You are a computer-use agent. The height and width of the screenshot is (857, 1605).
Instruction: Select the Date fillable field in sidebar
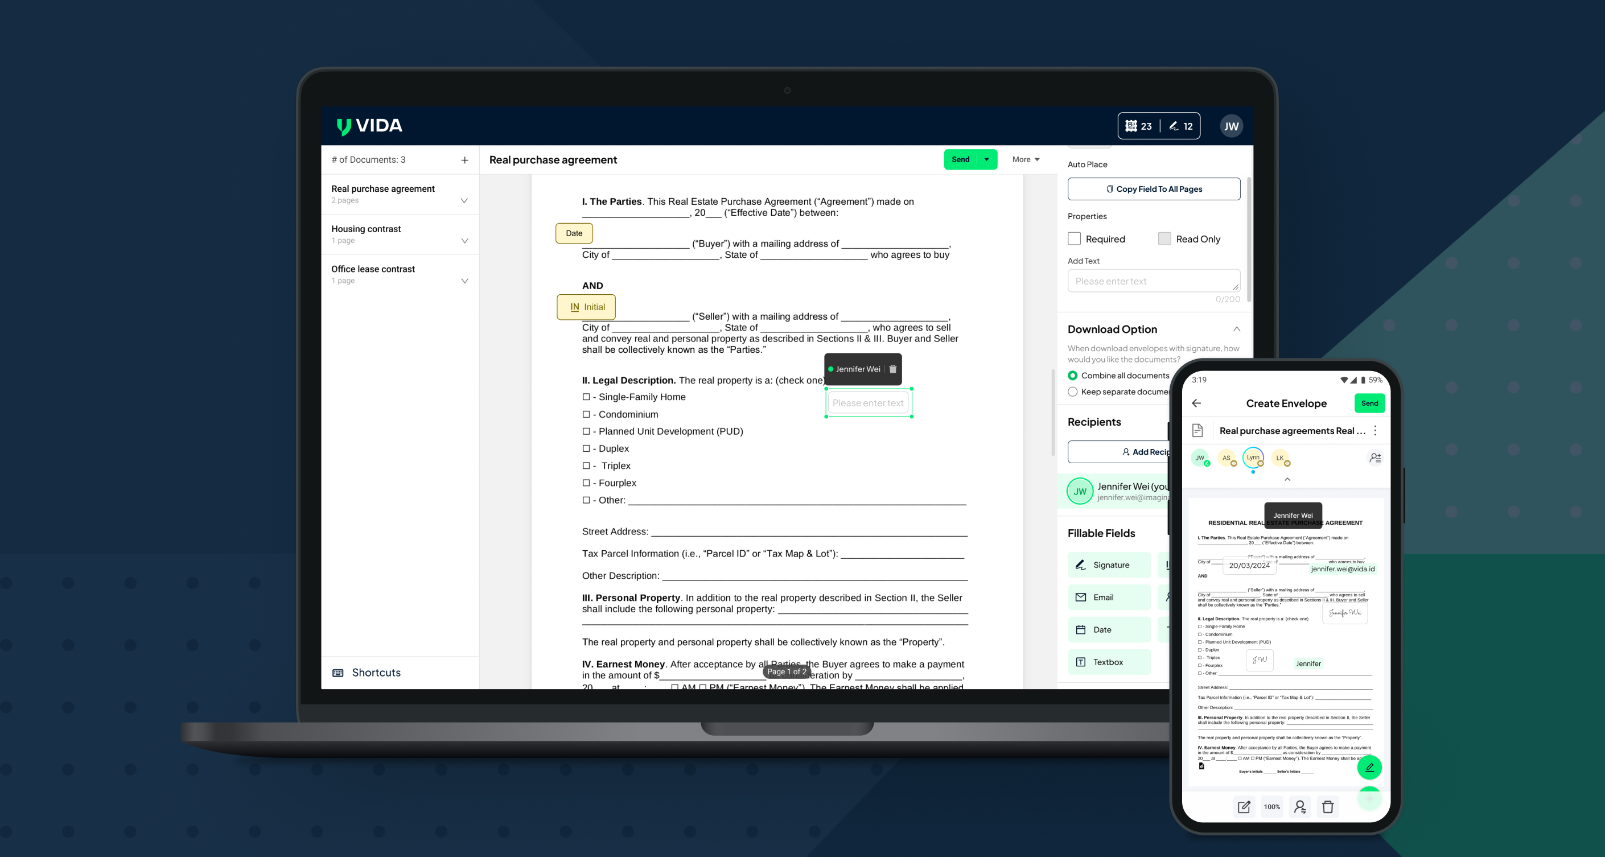[1109, 630]
